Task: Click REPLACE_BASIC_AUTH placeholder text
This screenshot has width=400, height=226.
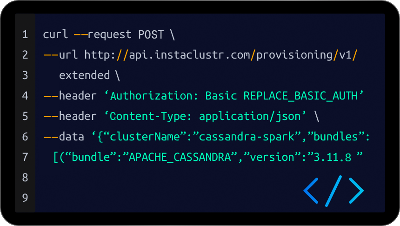Action: [x=300, y=96]
